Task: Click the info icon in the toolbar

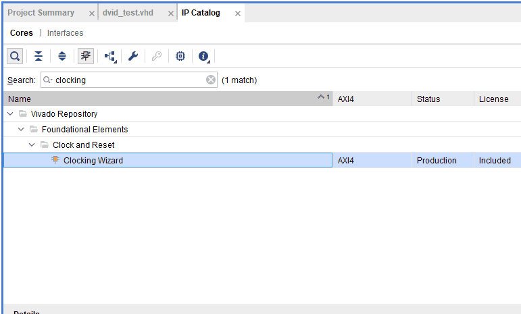Action: click(x=203, y=57)
